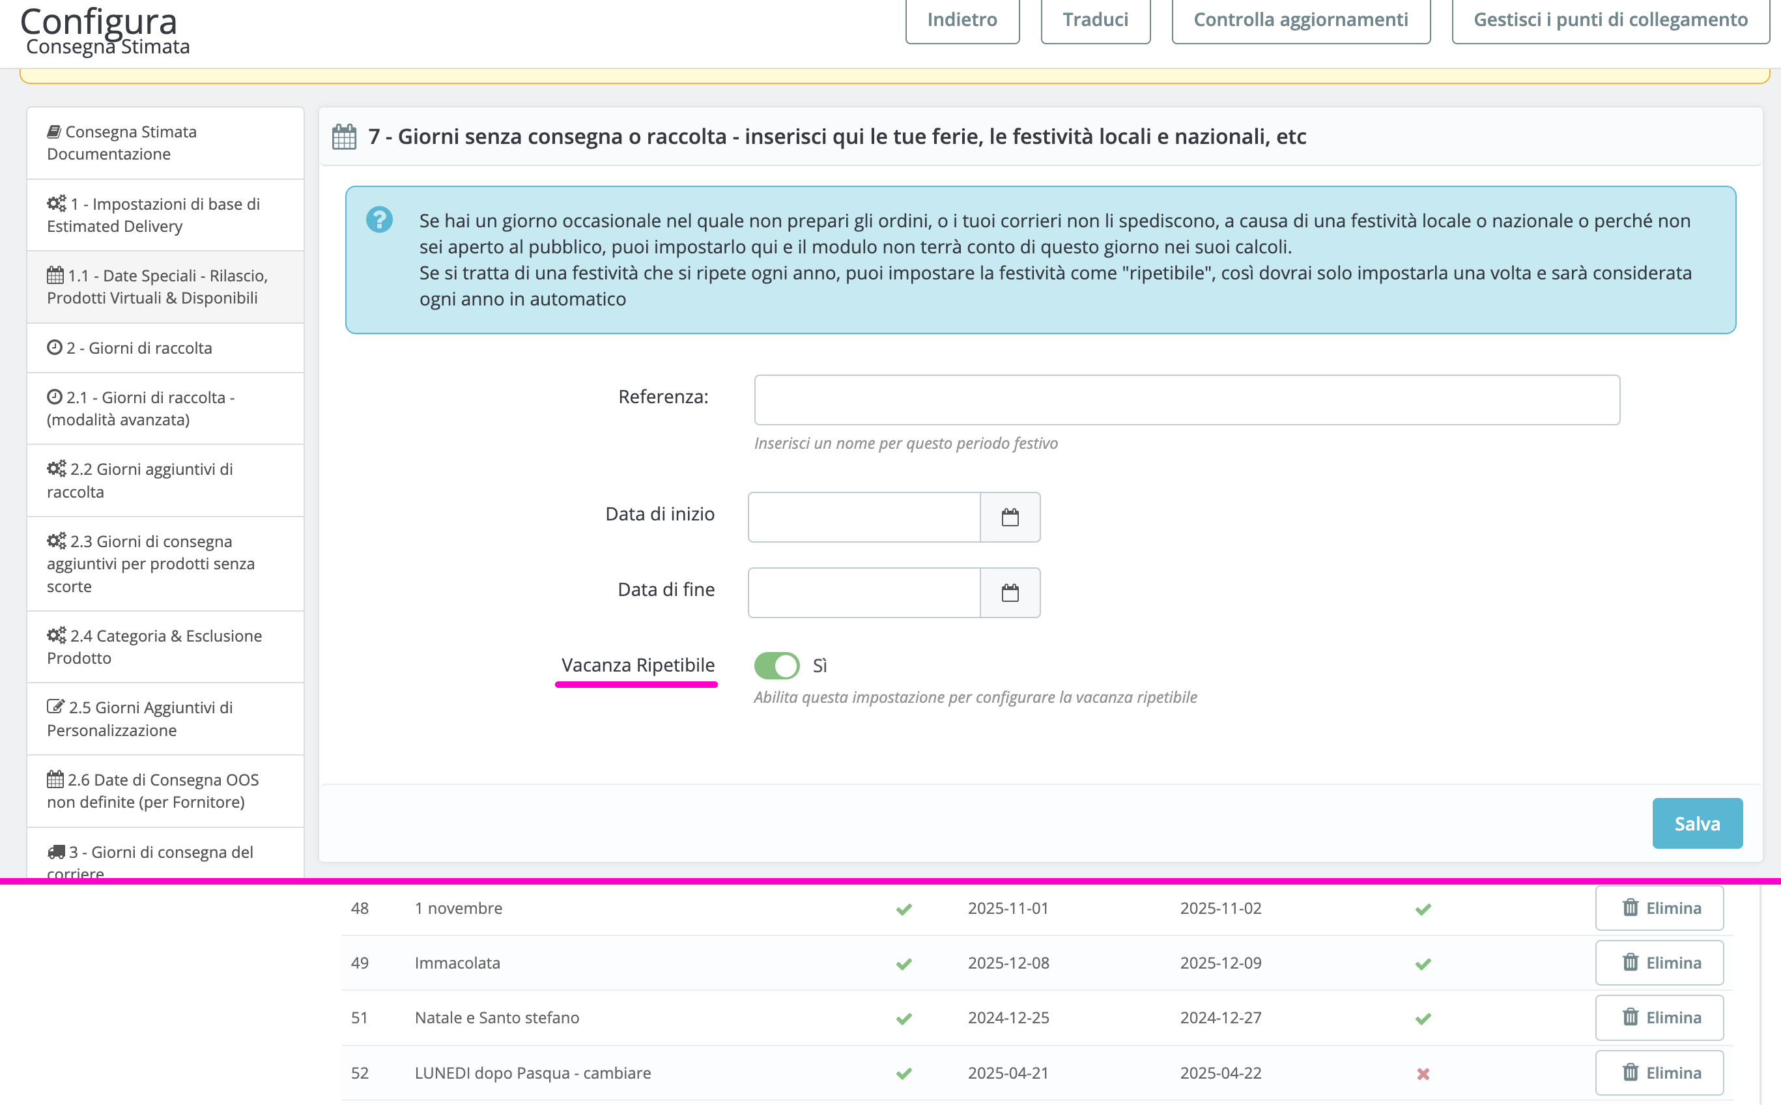
Task: Toggle the active checkmark for Immacolata
Action: (904, 963)
